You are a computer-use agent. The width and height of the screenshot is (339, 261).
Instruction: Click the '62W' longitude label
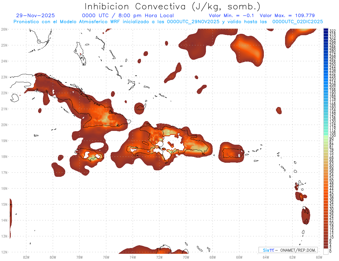292,257
